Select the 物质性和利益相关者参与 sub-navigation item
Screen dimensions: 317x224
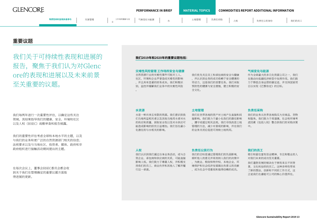[60, 19]
